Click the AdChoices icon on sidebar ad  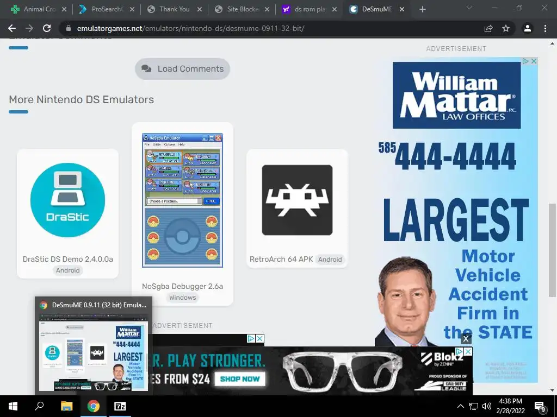525,61
